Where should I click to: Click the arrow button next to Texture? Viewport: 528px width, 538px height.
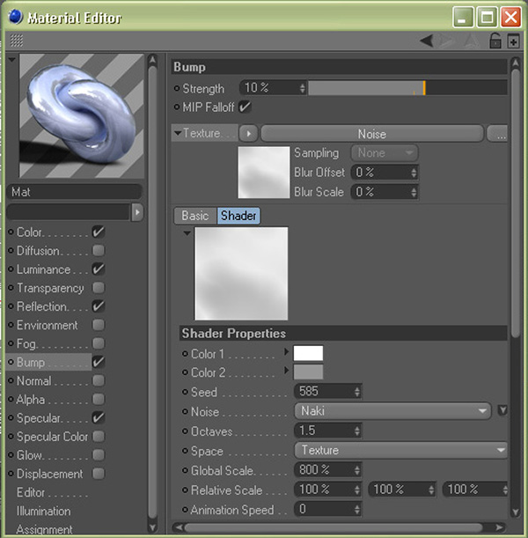[x=249, y=134]
